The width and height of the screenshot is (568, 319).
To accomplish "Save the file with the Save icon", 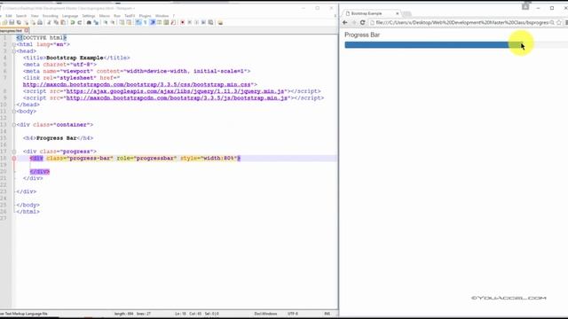I will click(12, 22).
